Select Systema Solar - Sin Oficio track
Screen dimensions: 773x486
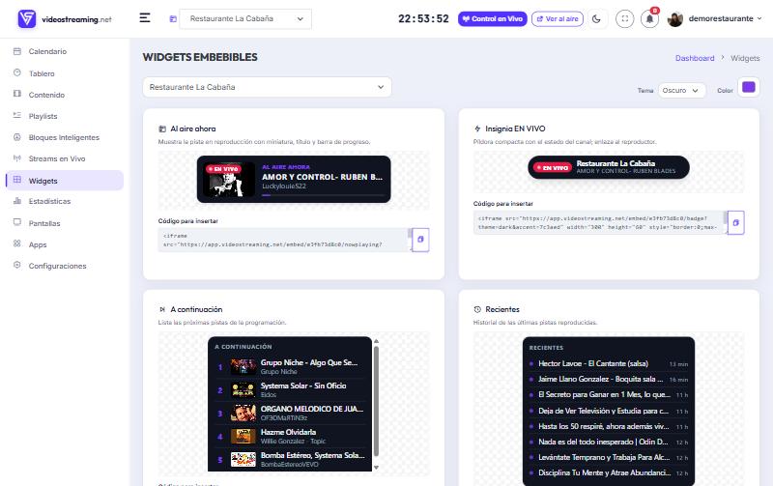tap(291, 390)
